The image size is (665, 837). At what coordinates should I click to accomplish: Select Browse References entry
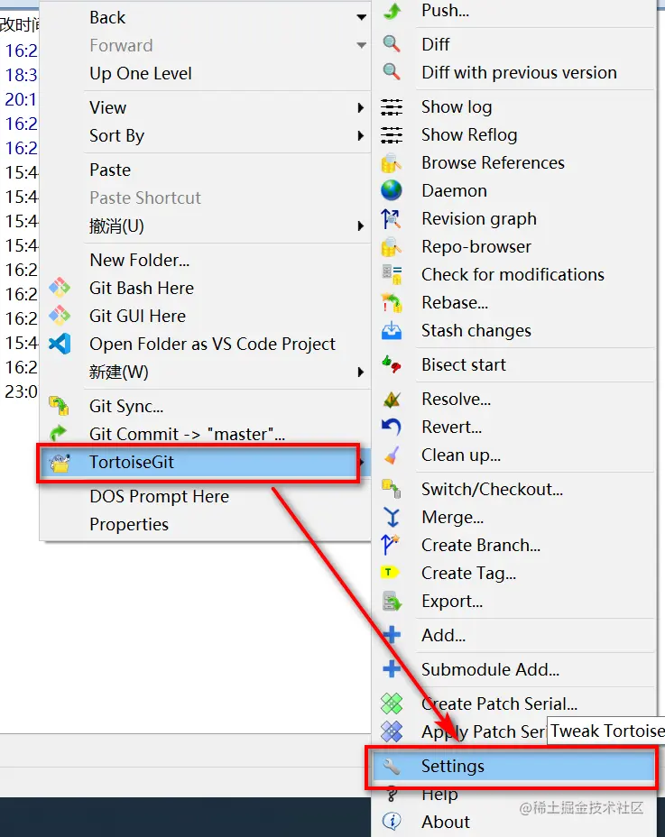493,163
